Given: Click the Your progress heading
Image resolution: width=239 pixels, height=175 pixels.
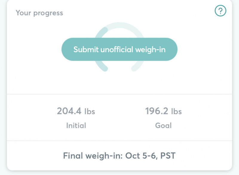Looking at the screenshot, I should click(39, 13).
